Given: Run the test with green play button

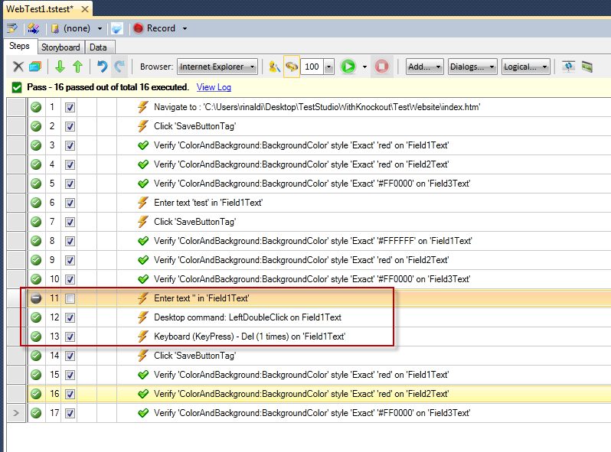Looking at the screenshot, I should point(348,67).
